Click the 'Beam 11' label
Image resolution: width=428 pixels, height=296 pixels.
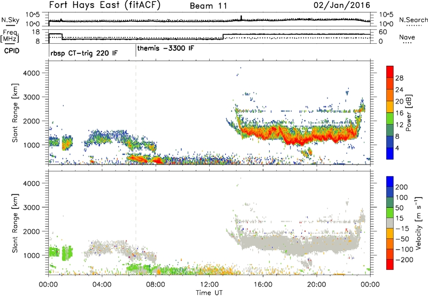click(208, 6)
